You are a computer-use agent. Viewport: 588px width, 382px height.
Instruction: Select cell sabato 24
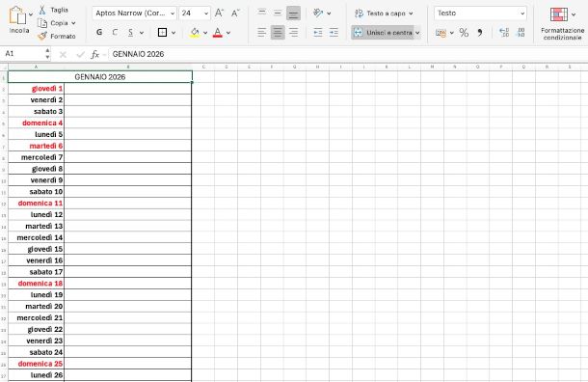click(x=36, y=352)
